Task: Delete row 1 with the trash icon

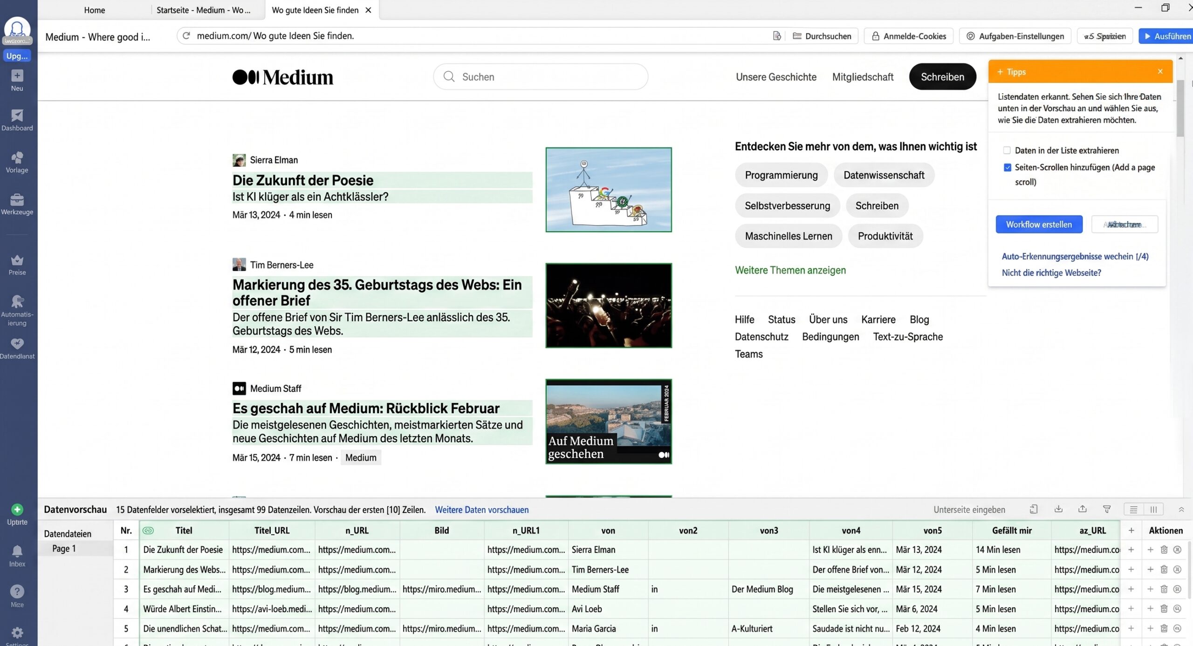Action: click(x=1164, y=550)
